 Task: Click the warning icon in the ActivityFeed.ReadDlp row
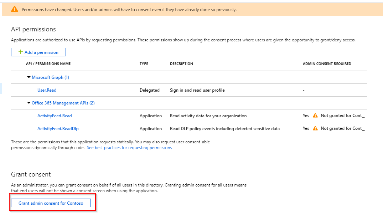[315, 128]
